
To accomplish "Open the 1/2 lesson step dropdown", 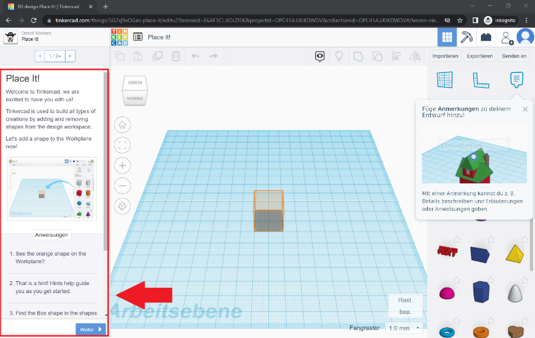I will click(x=55, y=56).
